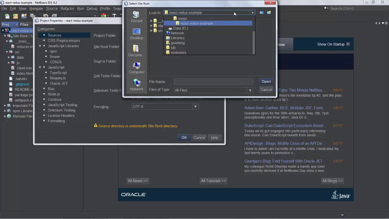Click the Create New Folder icon
The width and height of the screenshot is (389, 219).
[269, 12]
